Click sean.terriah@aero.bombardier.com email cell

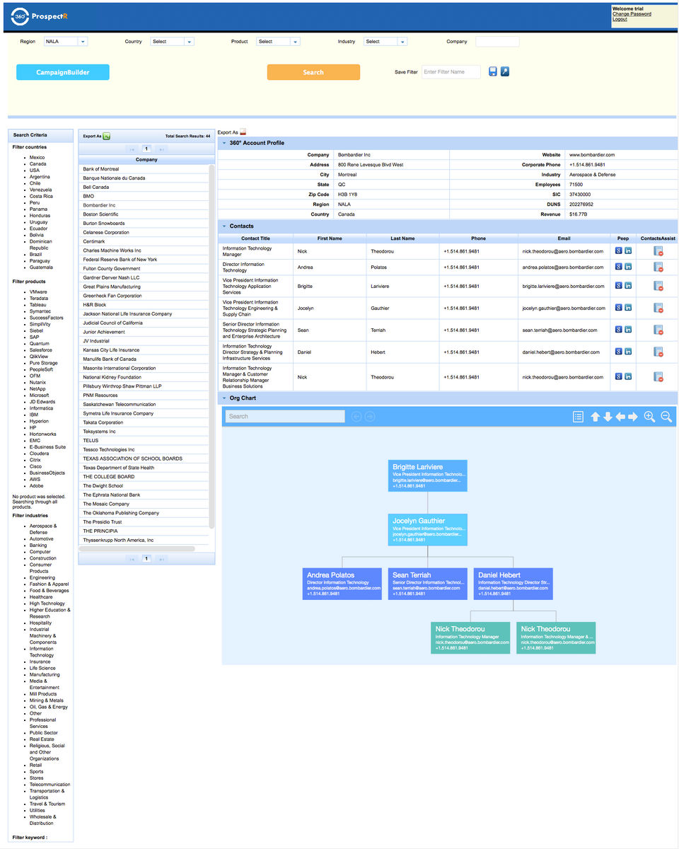click(x=564, y=330)
